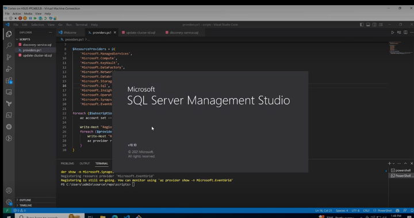Click the remote window indicator in status bar
The width and height of the screenshot is (414, 218).
(7, 211)
